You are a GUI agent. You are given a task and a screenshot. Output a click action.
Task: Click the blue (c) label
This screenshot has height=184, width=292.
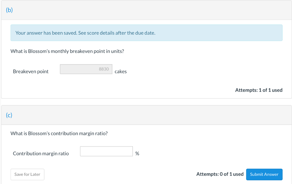point(9,115)
